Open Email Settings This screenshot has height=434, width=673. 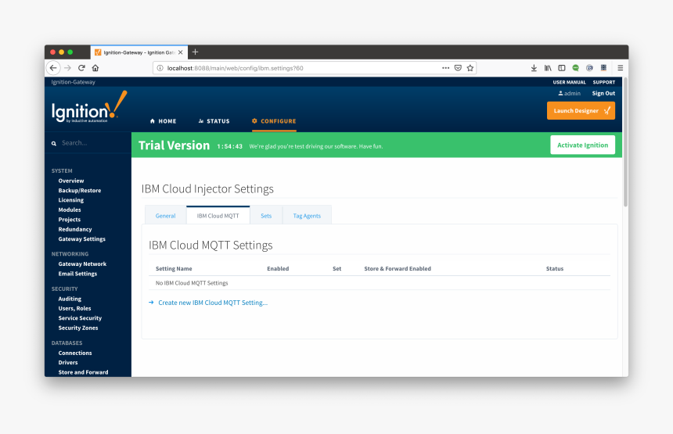[x=77, y=274]
